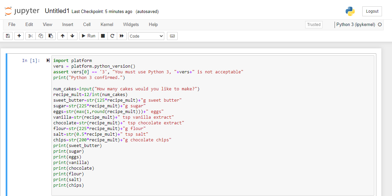The image size is (392, 196).
Task: Interrupt the kernel with stop icon
Action: pyautogui.click(x=103, y=36)
